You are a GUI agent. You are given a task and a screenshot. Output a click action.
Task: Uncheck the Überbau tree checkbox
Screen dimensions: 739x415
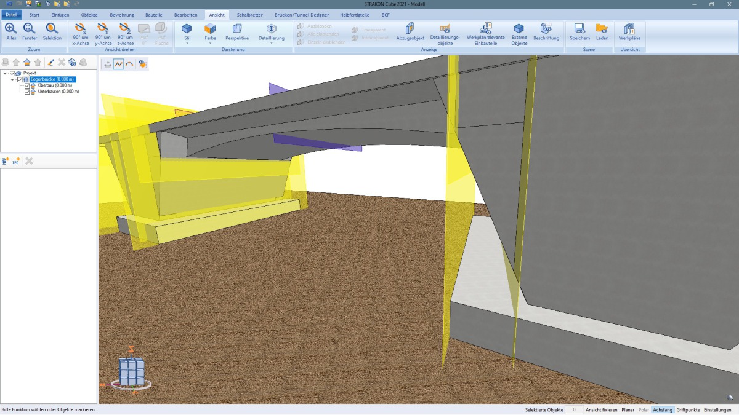point(27,85)
